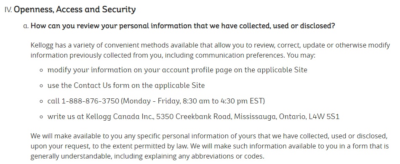Click the 'account profile page' bullet line
This screenshot has height=164, width=400.
177,70
